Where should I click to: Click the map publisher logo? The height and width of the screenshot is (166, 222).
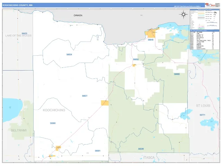(210, 5)
